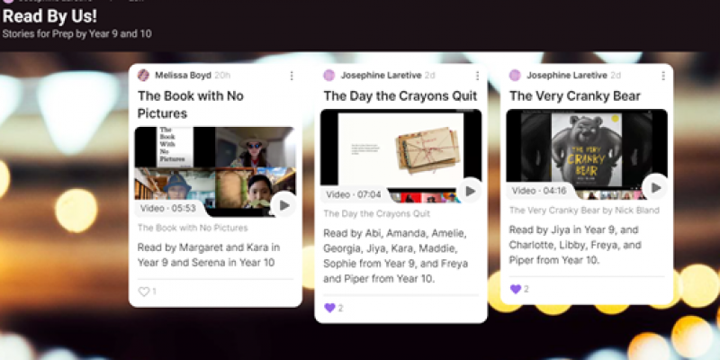Click Melissa Boyd's avatar icon
The width and height of the screenshot is (720, 360).
click(143, 76)
